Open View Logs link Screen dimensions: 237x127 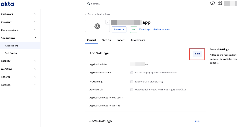click(x=145, y=30)
